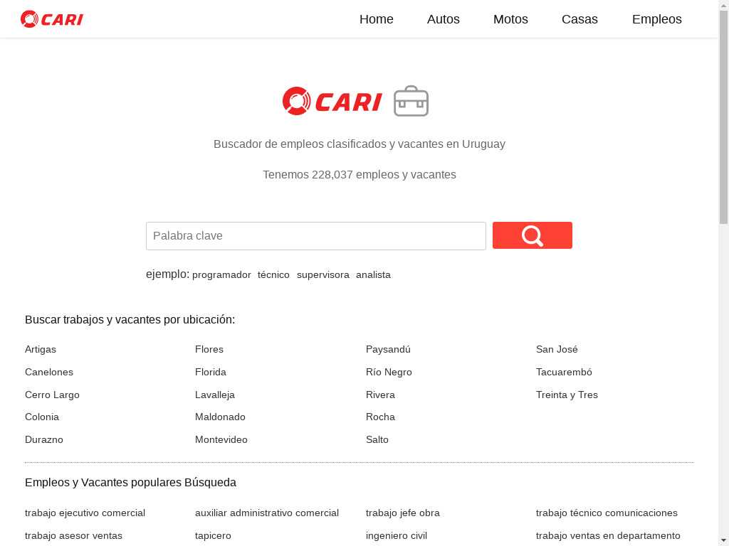
Task: Click the CARI logo in the header
Action: [51, 19]
